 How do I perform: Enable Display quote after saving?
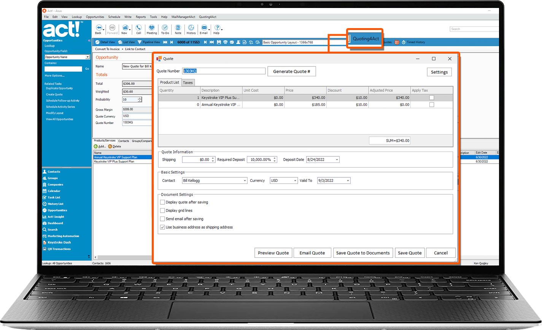[162, 202]
